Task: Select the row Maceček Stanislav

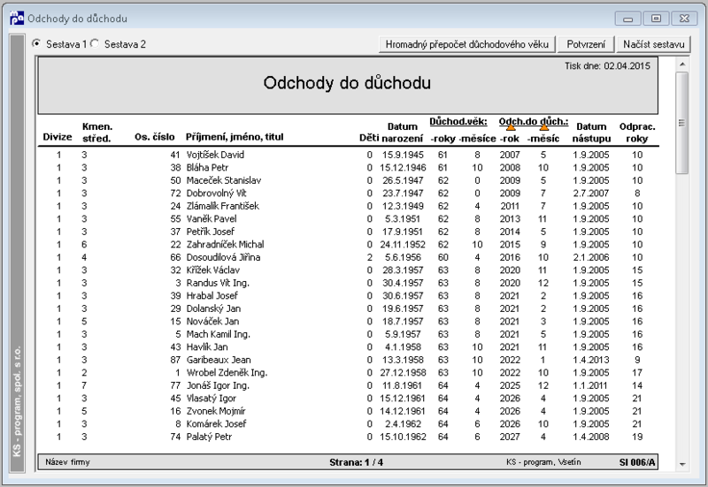Action: 348,180
